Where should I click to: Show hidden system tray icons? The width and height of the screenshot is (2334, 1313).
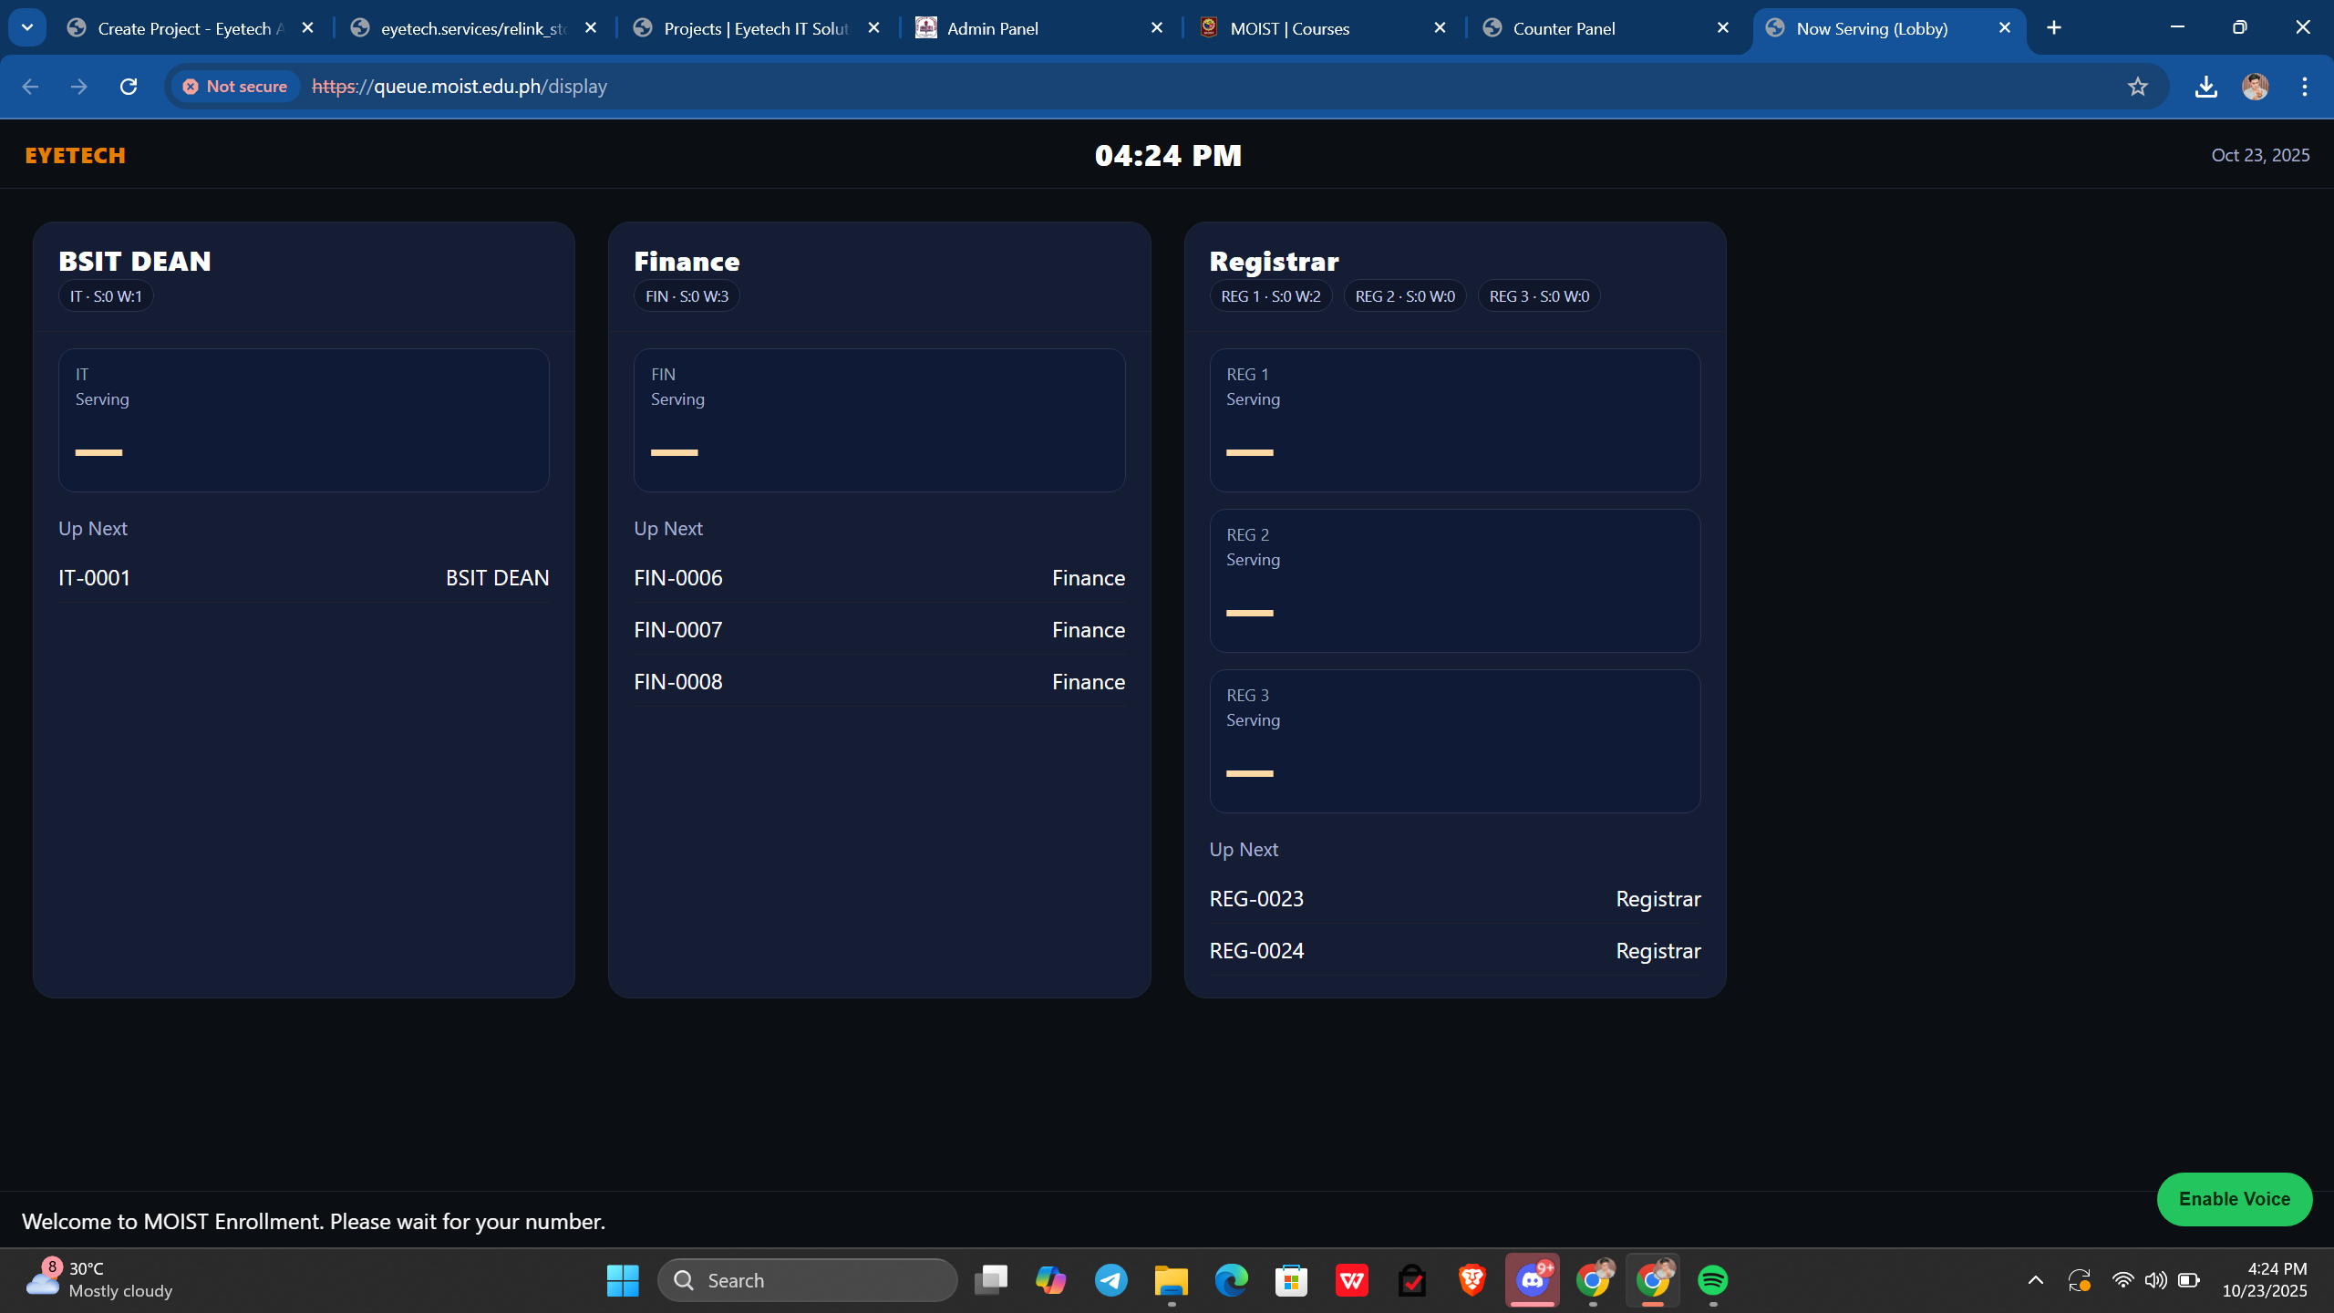point(2035,1280)
